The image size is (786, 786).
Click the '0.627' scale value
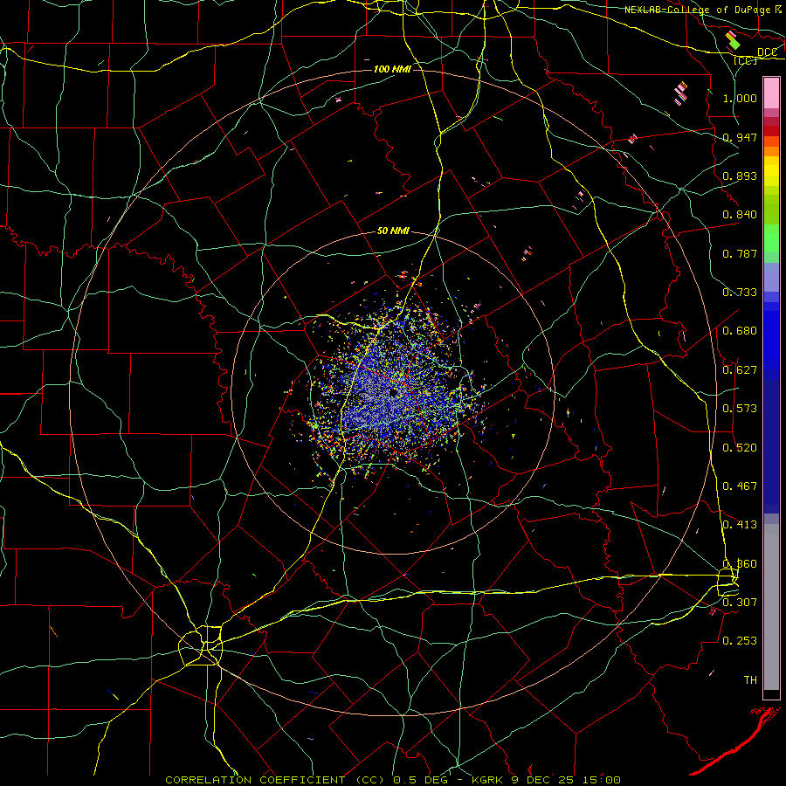point(740,369)
